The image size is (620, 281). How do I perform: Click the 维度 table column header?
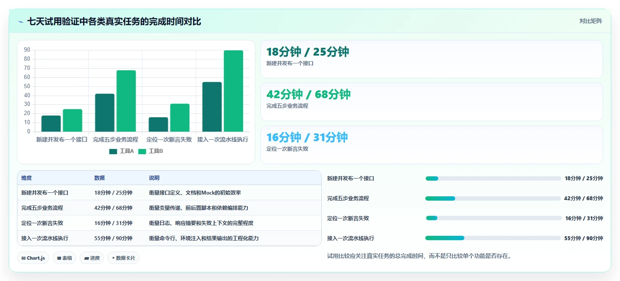coord(27,178)
